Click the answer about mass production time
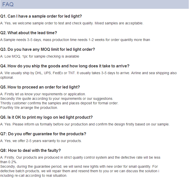189x178 pixels. tap(75, 40)
